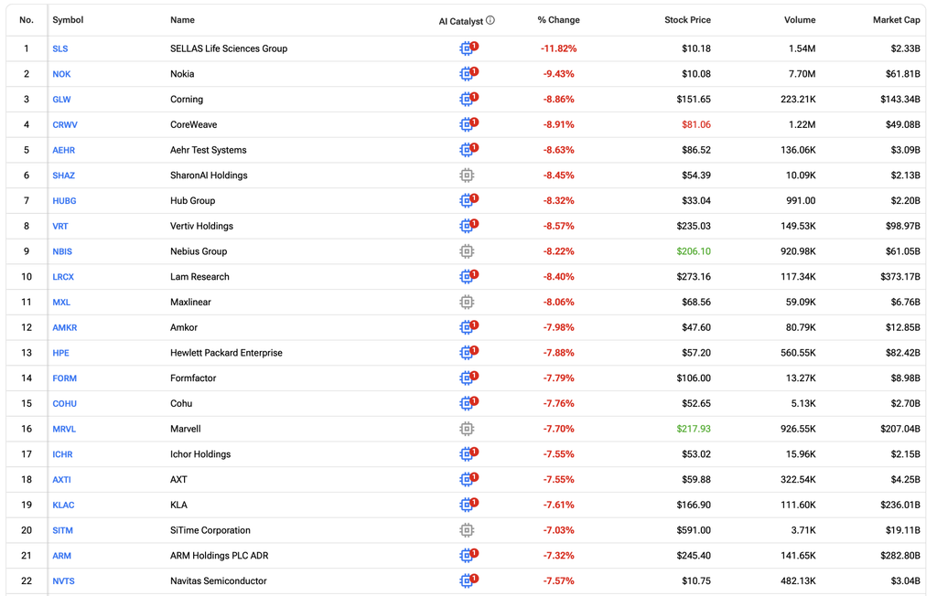The image size is (937, 596).
Task: Open the AI Catalyst icon for KLA
Action: tap(468, 505)
